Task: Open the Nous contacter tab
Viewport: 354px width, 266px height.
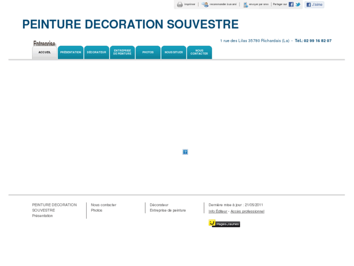Action: pyautogui.click(x=199, y=53)
